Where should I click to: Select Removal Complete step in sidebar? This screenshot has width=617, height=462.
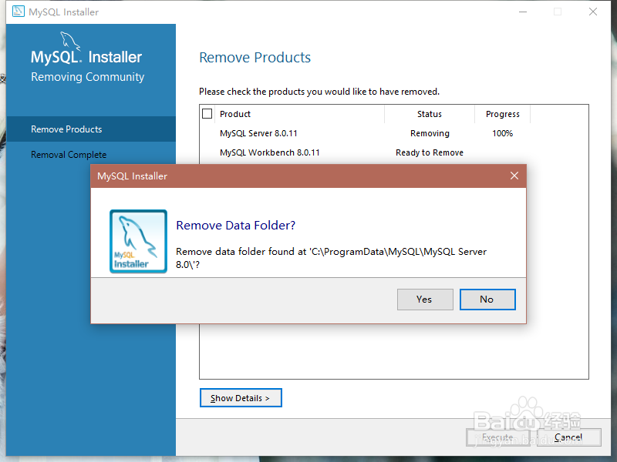(91, 155)
